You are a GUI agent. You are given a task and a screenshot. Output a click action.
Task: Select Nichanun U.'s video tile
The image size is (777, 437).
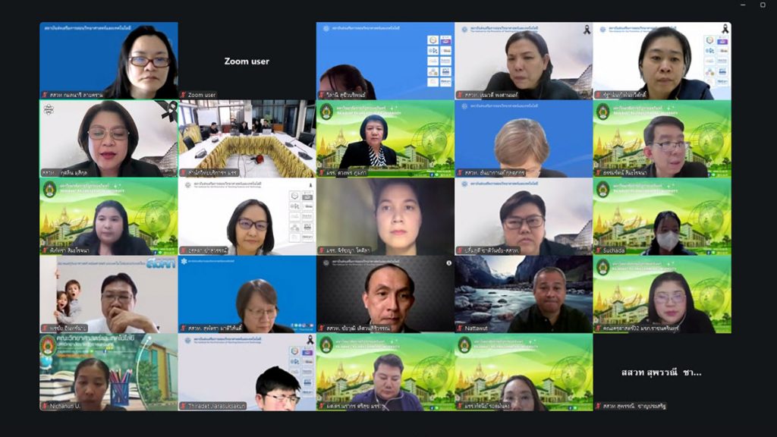pyautogui.click(x=109, y=370)
